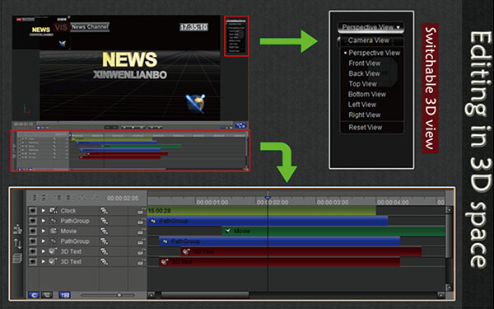494x309 pixels.
Task: Expand the Movie track disclosure triangle
Action: click(43, 231)
